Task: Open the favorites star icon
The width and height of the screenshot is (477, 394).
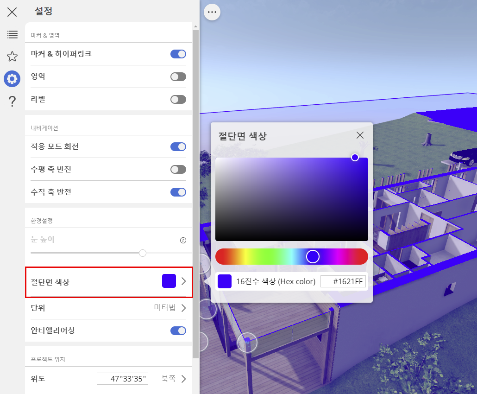Action: click(x=12, y=57)
